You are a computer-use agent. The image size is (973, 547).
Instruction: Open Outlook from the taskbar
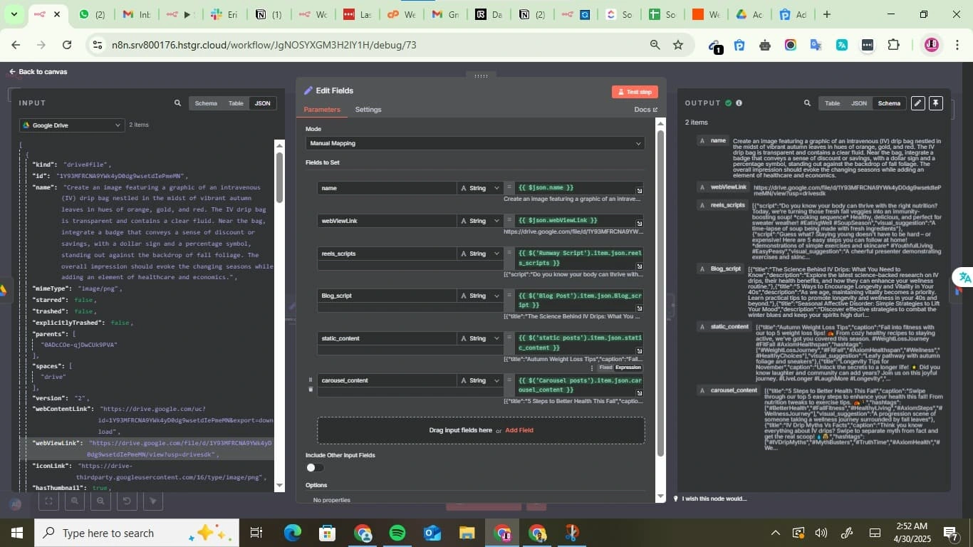[x=432, y=533]
